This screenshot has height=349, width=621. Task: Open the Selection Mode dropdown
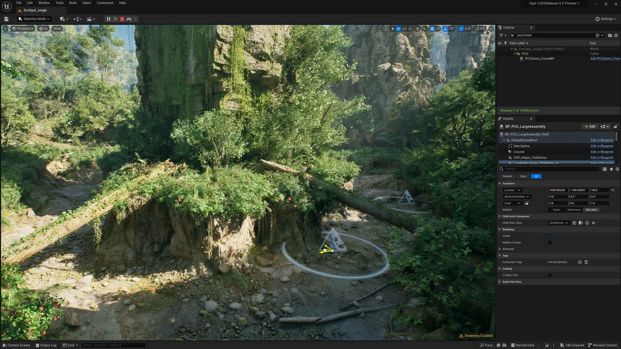(34, 19)
